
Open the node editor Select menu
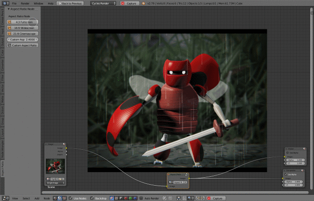tap(26, 198)
